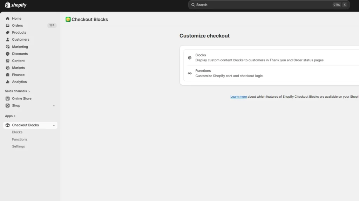Image resolution: width=359 pixels, height=201 pixels.
Task: Follow the Learn more link
Action: 238,97
